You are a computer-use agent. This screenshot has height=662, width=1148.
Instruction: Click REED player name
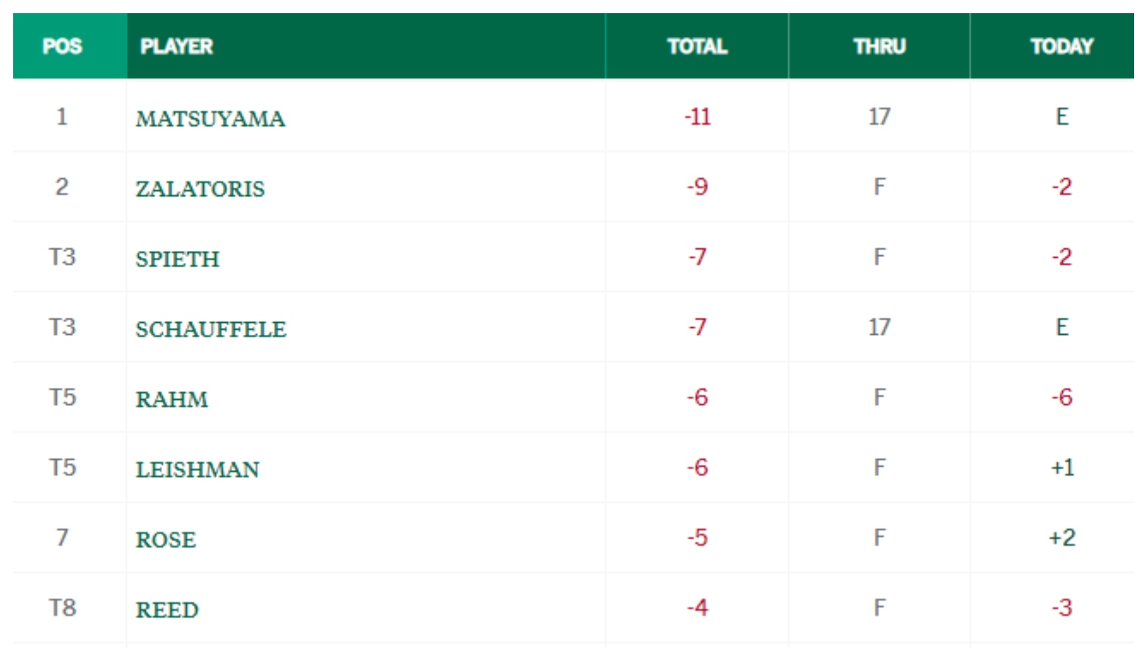pyautogui.click(x=167, y=610)
